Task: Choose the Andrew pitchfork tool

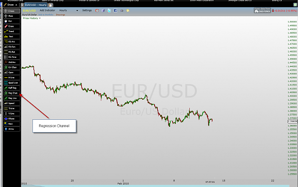Action: [11, 62]
